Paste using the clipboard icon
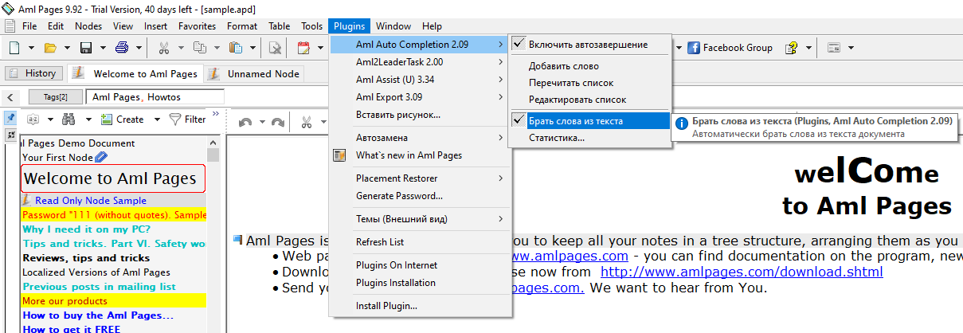963x333 pixels. coord(236,48)
